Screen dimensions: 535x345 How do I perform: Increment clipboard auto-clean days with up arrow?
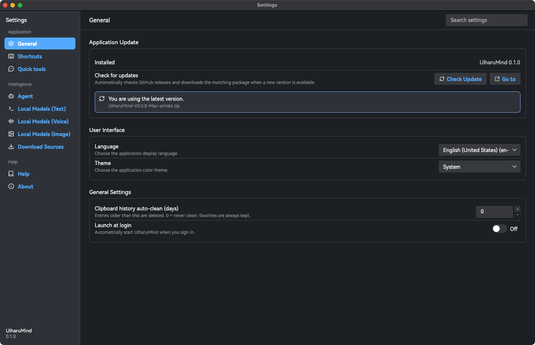click(x=518, y=209)
